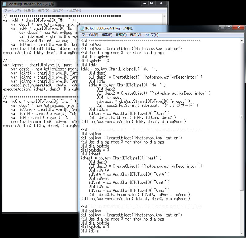Viewport: 246px width, 238px height.
Task: Click line 'idpast = objApp.CharIDToTypeID( "past" )'
Action: pyautogui.click(x=121, y=158)
